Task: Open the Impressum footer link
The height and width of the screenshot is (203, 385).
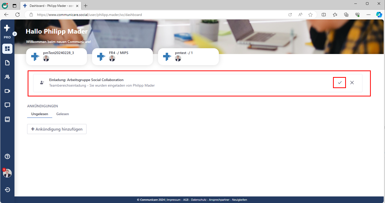Action: tap(174, 200)
